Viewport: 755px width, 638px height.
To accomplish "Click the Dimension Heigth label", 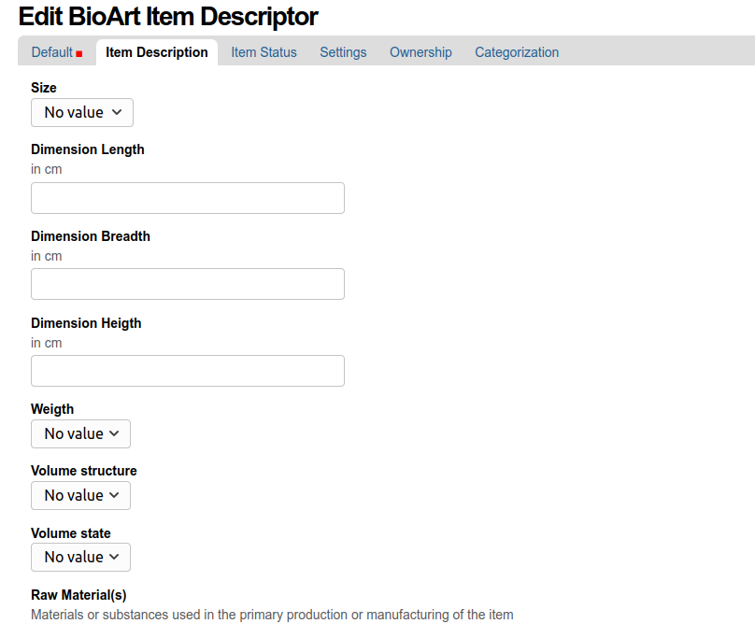I will 86,323.
